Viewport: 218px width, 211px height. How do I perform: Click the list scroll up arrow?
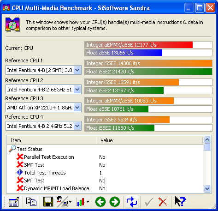click(207, 140)
